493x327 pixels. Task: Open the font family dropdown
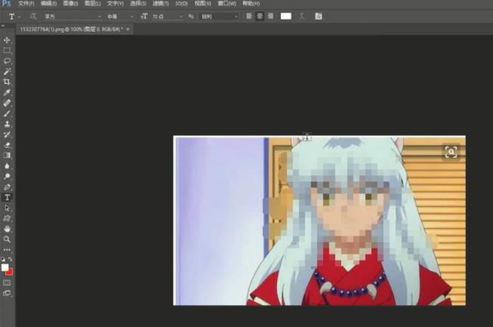(72, 16)
